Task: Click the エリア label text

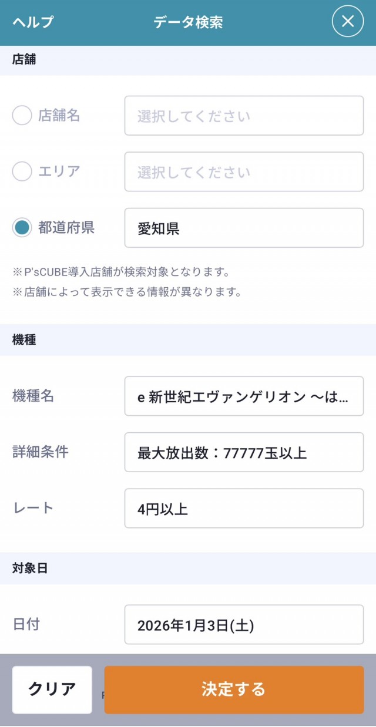Action: tap(59, 171)
